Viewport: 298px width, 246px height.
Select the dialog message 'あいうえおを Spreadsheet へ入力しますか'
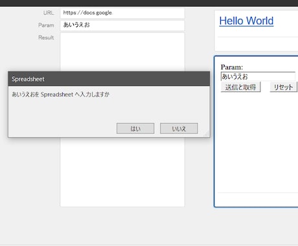point(60,95)
